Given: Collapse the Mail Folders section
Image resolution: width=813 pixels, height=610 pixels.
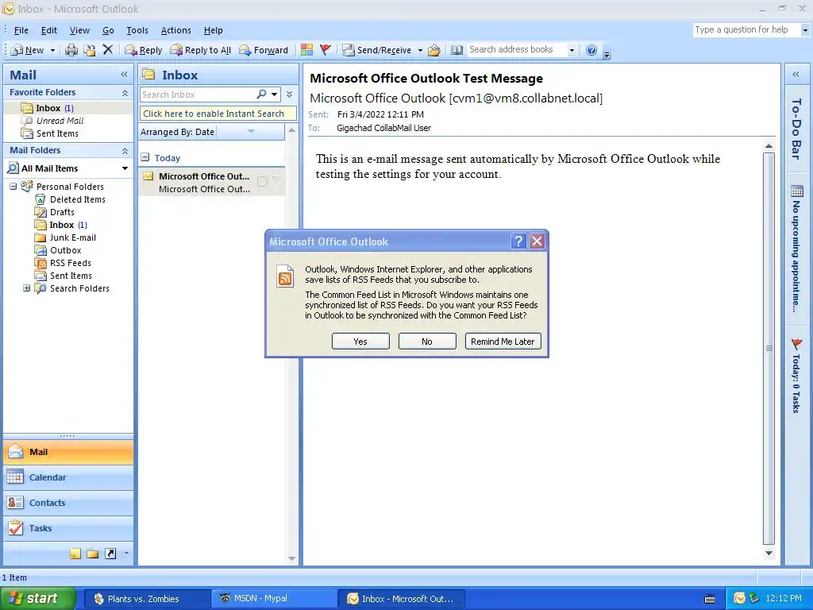Looking at the screenshot, I should click(125, 150).
